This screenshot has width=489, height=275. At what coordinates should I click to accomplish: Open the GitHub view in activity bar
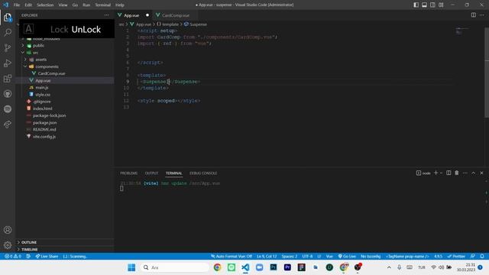pos(8,93)
